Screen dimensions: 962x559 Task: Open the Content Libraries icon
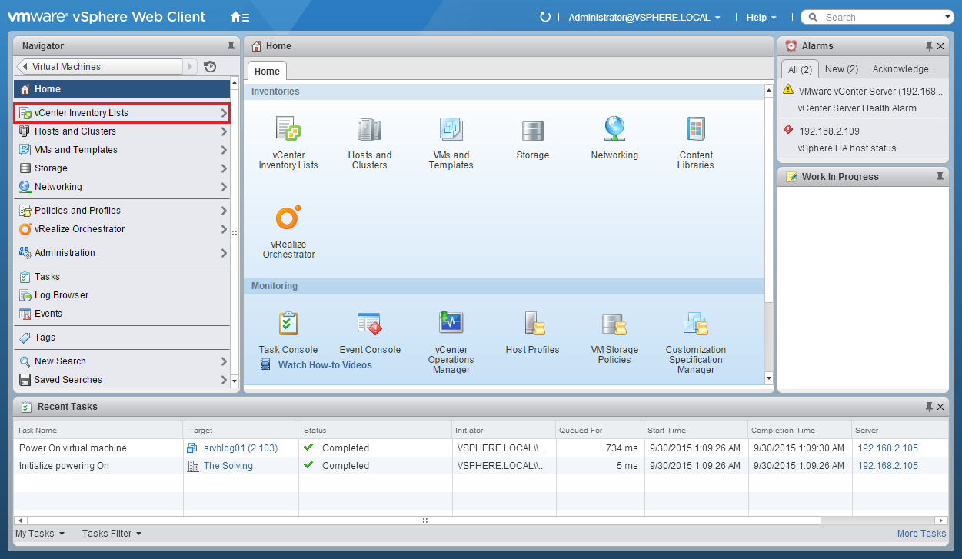696,128
